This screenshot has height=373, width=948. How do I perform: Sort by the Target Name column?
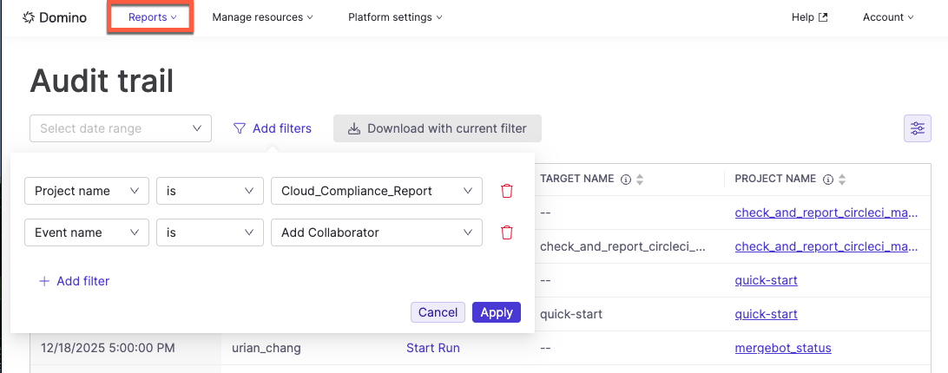click(641, 180)
